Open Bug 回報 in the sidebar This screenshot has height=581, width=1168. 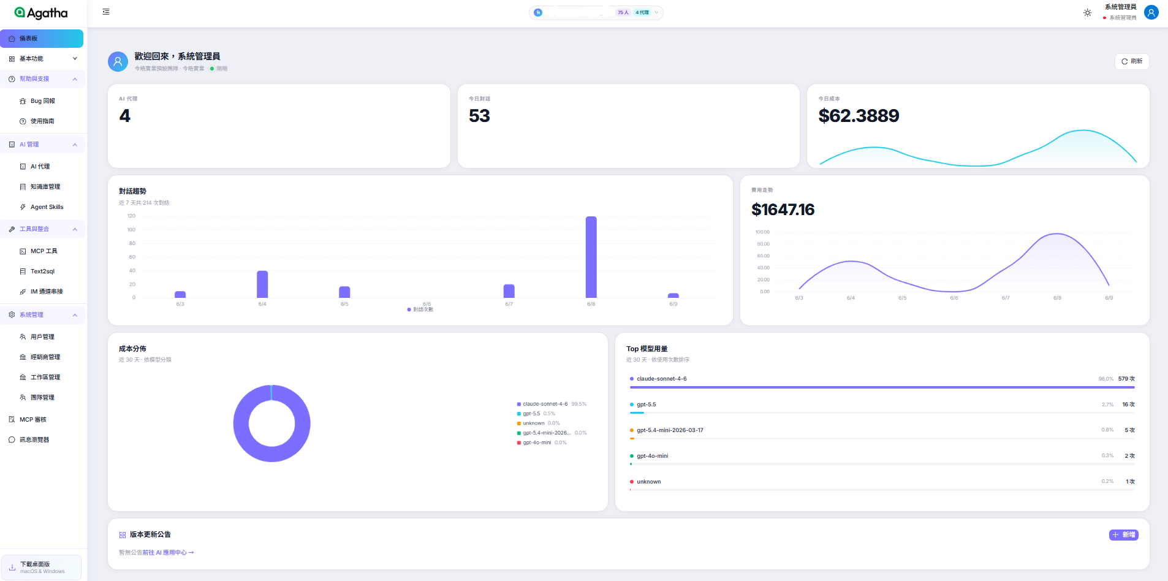coord(43,101)
